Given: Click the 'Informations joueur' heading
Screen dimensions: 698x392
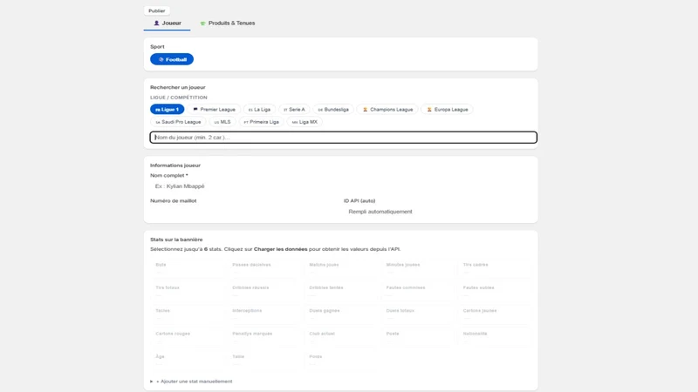Looking at the screenshot, I should 175,166.
